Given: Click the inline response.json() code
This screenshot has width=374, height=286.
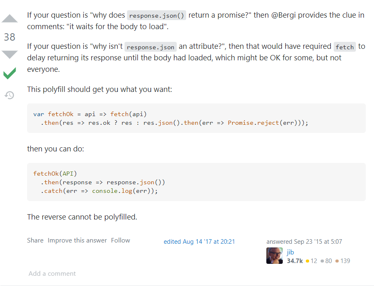Looking at the screenshot, I should tap(157, 16).
